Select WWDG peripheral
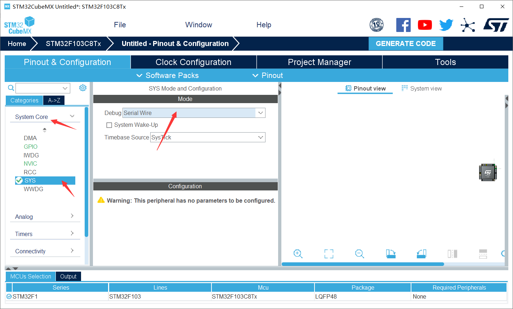513x309 pixels. pos(34,189)
